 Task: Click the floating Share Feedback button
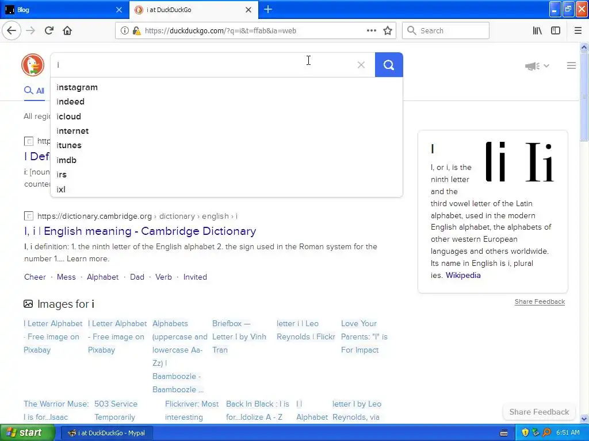pyautogui.click(x=539, y=412)
